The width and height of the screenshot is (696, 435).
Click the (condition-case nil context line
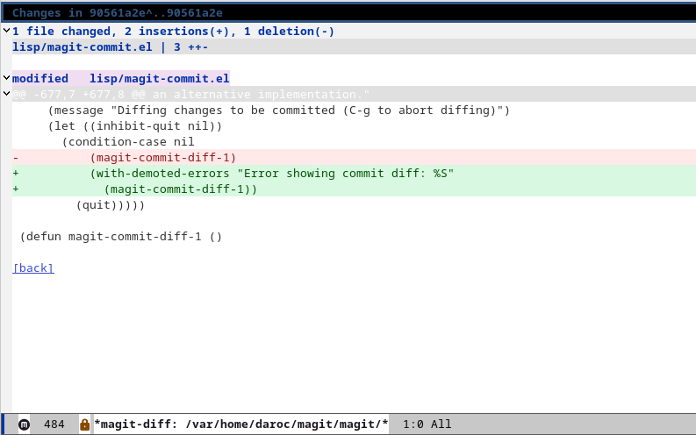coord(128,142)
